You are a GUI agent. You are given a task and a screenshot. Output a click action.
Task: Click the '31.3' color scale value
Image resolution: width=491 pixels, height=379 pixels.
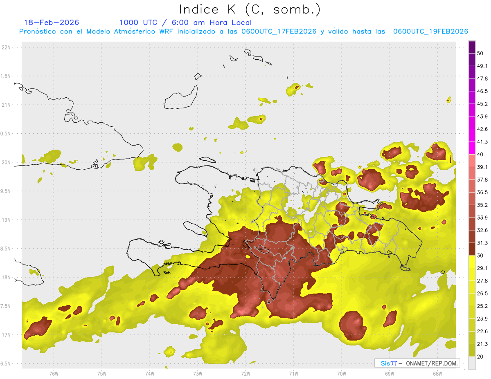482,243
